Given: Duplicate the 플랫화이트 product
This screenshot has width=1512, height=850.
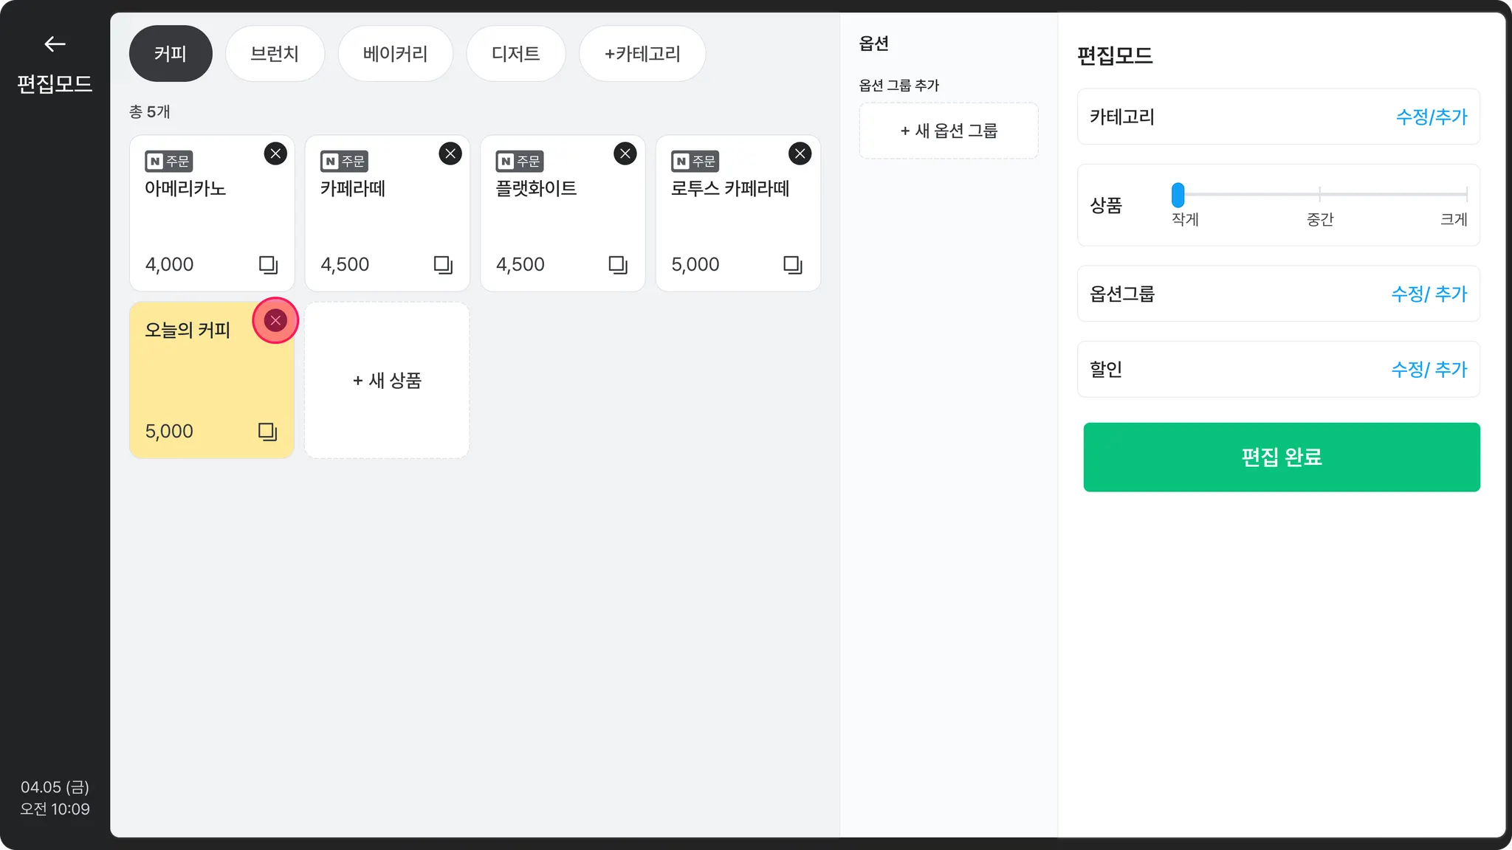Looking at the screenshot, I should 618,264.
